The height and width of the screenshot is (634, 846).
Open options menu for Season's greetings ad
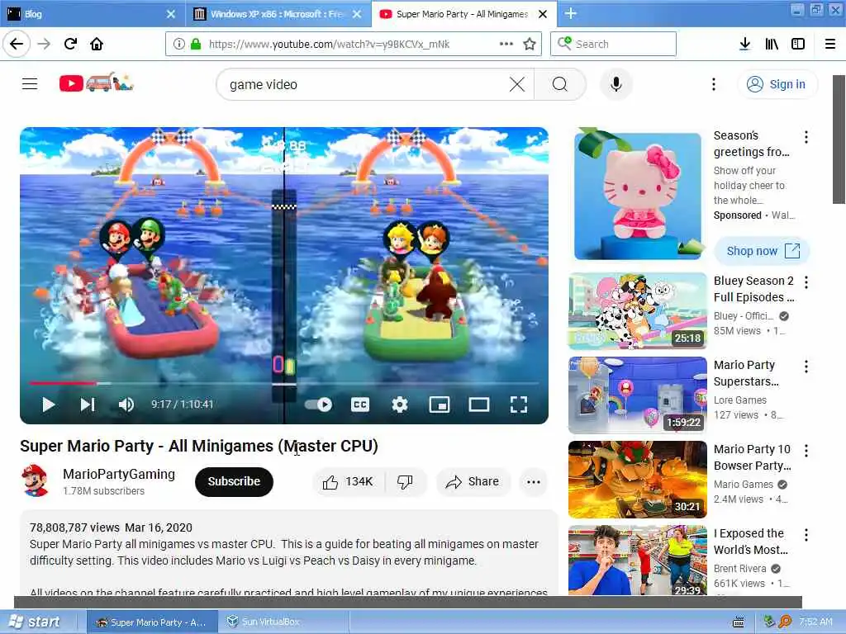(806, 137)
